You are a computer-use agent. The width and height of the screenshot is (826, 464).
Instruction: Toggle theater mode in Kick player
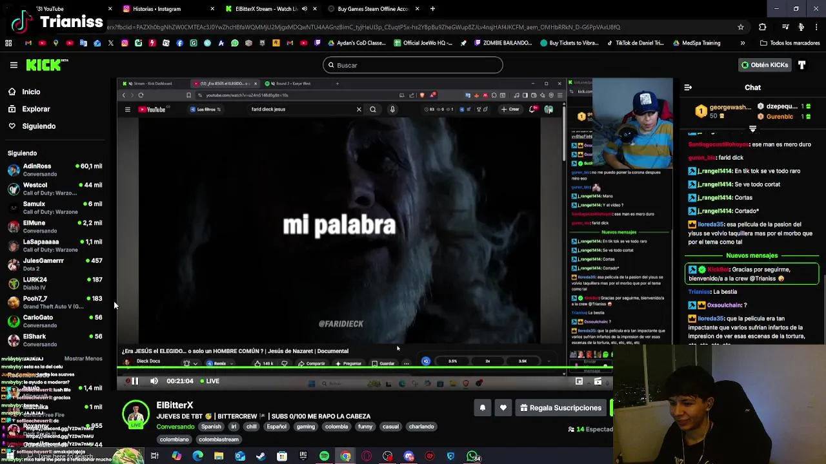[x=598, y=382]
